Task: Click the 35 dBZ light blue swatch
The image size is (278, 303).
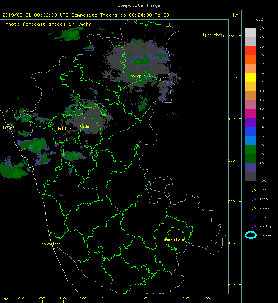Action: click(x=251, y=140)
